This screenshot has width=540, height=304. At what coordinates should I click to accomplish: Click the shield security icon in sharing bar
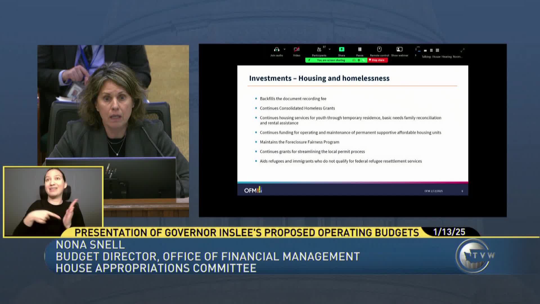[359, 60]
